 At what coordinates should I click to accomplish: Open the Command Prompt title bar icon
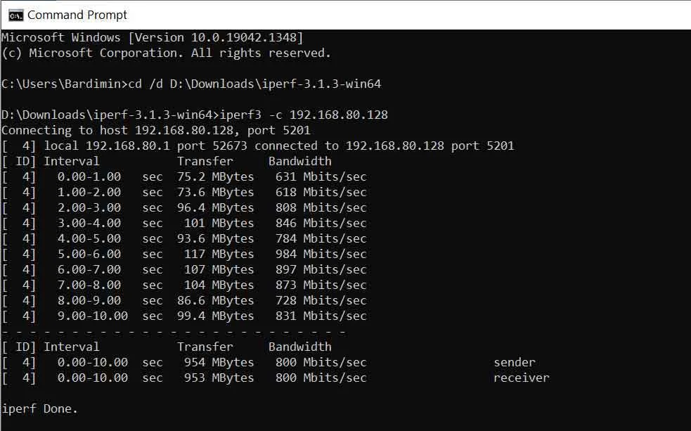(x=15, y=15)
